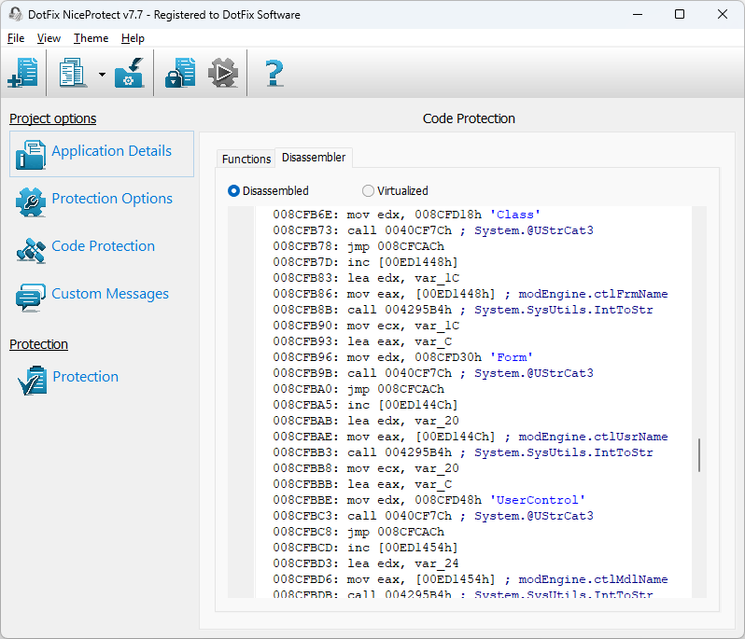Click the modEngine.ctlMdlName comment line
The image size is (745, 639).
click(471, 579)
